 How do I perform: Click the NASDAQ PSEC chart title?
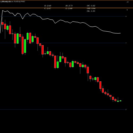click(19, 2)
